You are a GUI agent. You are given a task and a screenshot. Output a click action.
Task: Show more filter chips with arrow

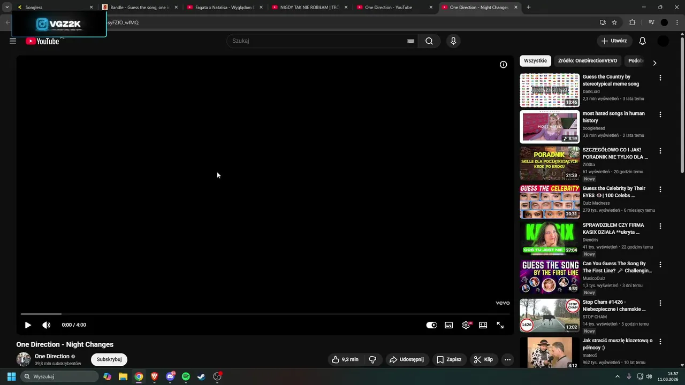pos(654,63)
